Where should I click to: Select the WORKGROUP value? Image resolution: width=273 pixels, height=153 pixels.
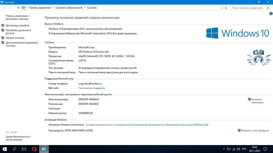coord(85,113)
